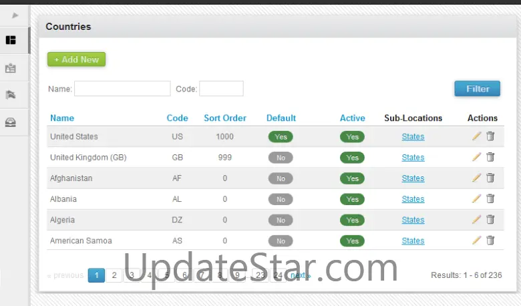The image size is (521, 306).
Task: Toggle Algeria Default No badge
Action: click(281, 220)
